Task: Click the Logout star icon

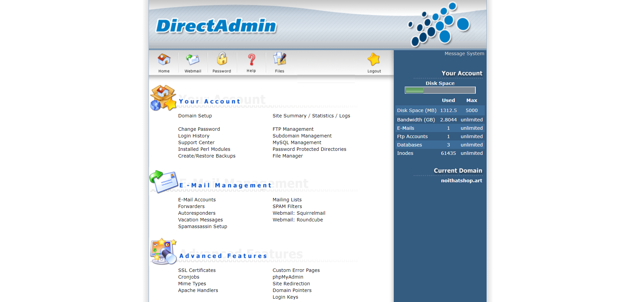Action: (374, 60)
